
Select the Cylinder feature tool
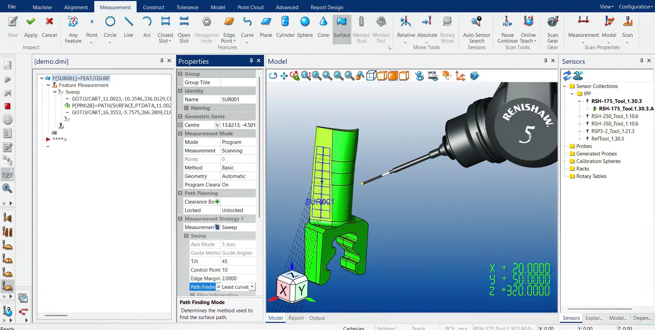[285, 27]
